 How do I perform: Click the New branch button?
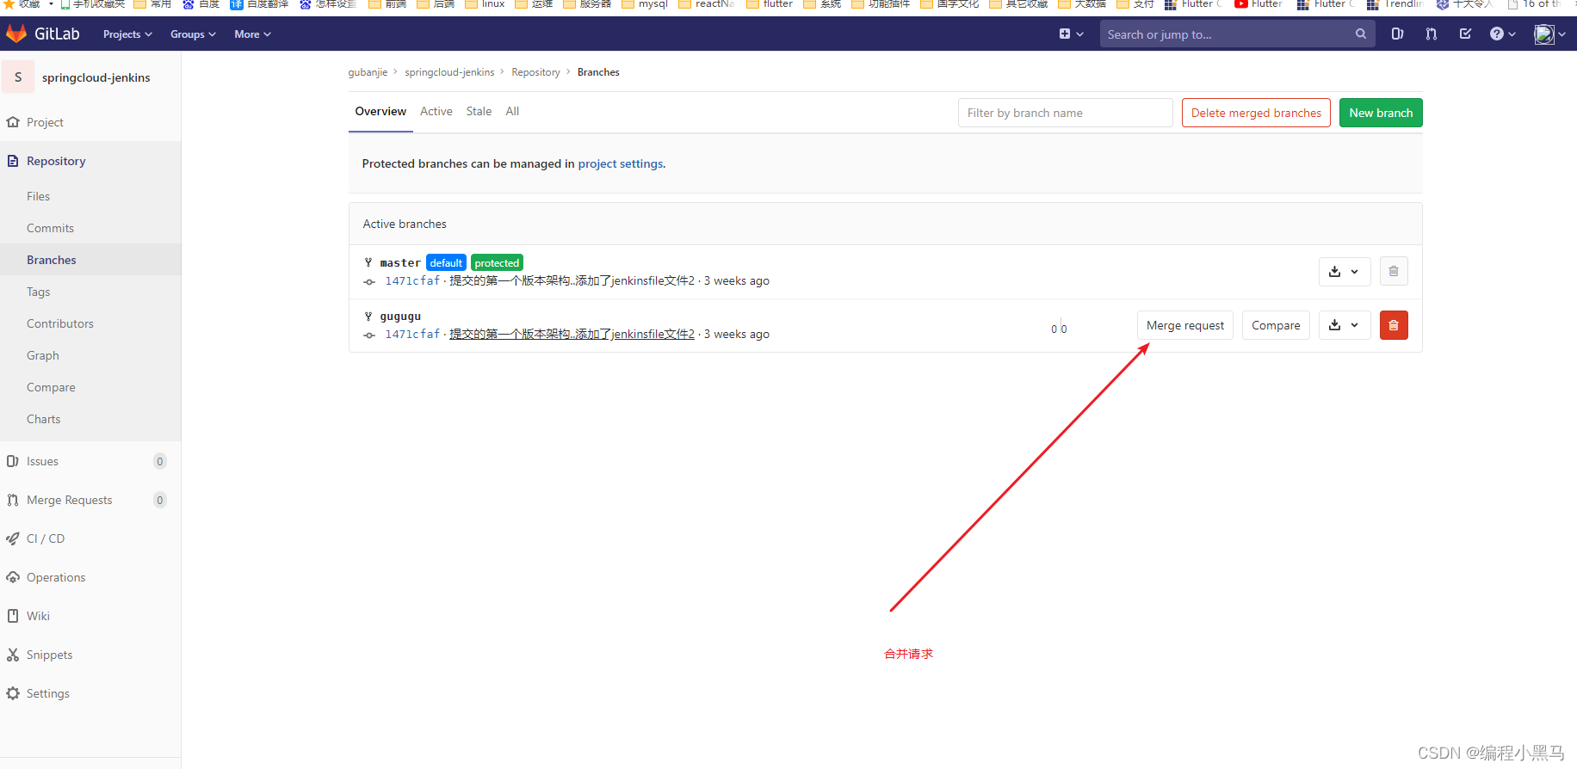click(1381, 113)
